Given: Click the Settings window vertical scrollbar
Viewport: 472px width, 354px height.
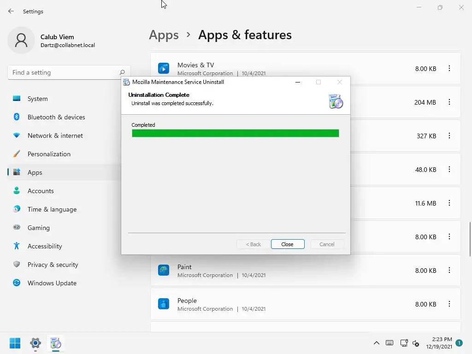Looking at the screenshot, I should coord(470,239).
